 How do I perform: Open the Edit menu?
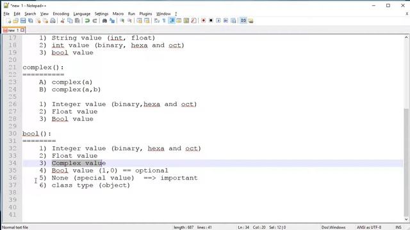[17, 13]
